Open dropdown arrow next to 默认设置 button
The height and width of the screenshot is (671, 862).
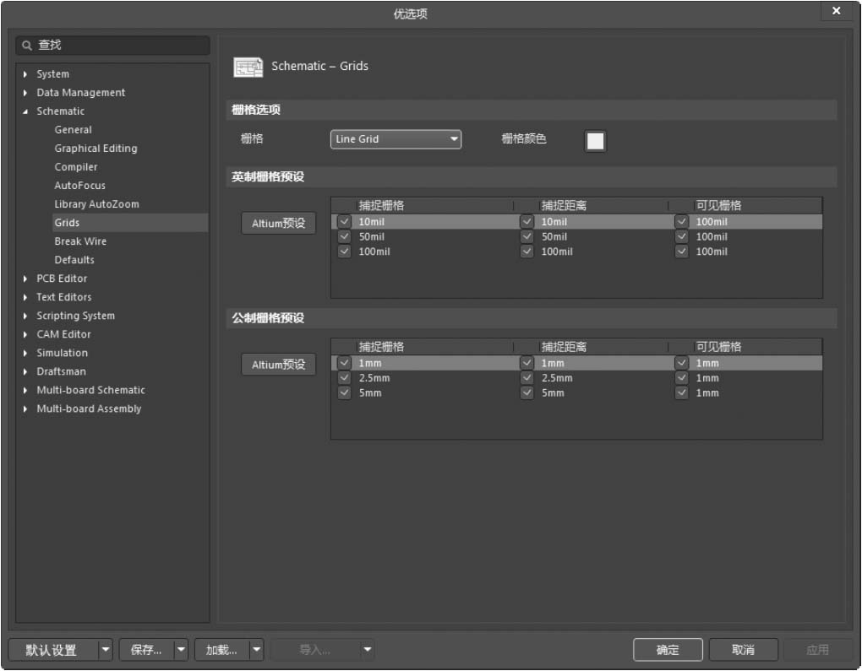(106, 650)
